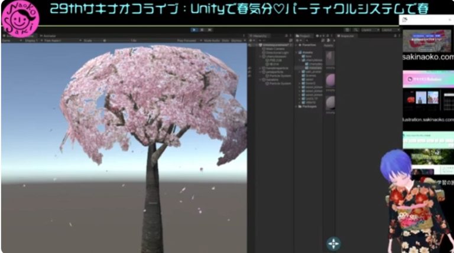This screenshot has height=253, width=454.
Task: Select the top asset thumbnail in Project panel
Action: 330,58
